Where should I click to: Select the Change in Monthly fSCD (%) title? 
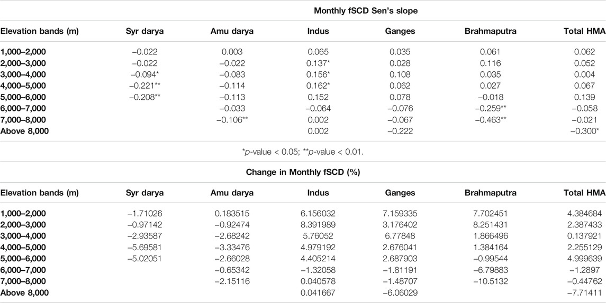[x=303, y=172]
